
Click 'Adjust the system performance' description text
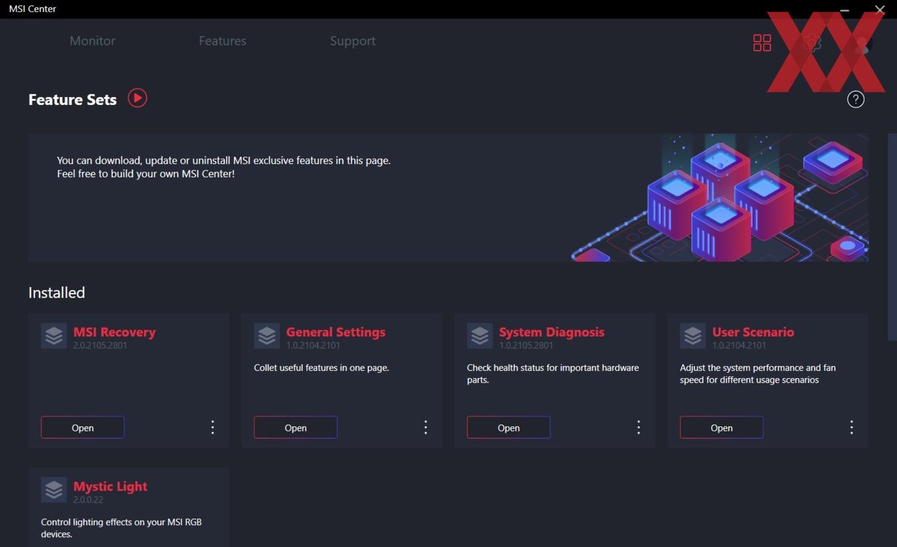[x=758, y=373]
